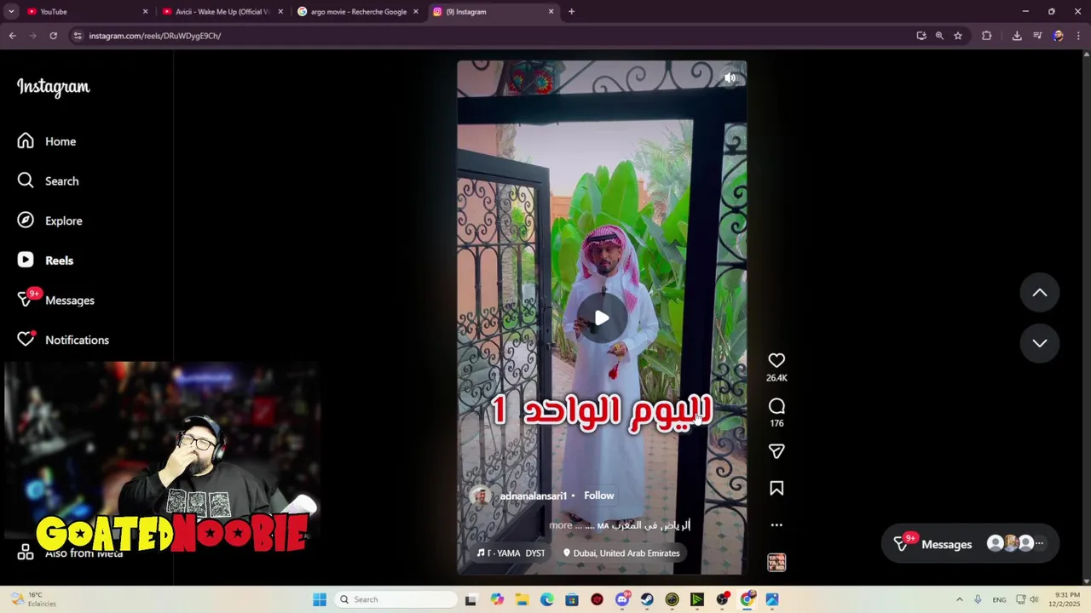This screenshot has width=1091, height=613.
Task: Open media controls music icon
Action: click(x=1037, y=36)
